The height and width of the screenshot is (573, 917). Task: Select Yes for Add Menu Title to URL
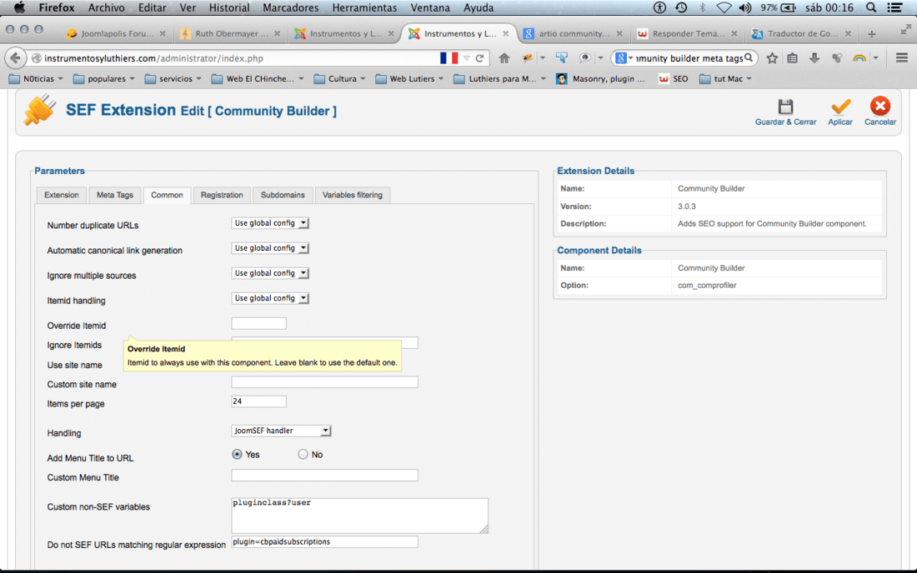237,454
